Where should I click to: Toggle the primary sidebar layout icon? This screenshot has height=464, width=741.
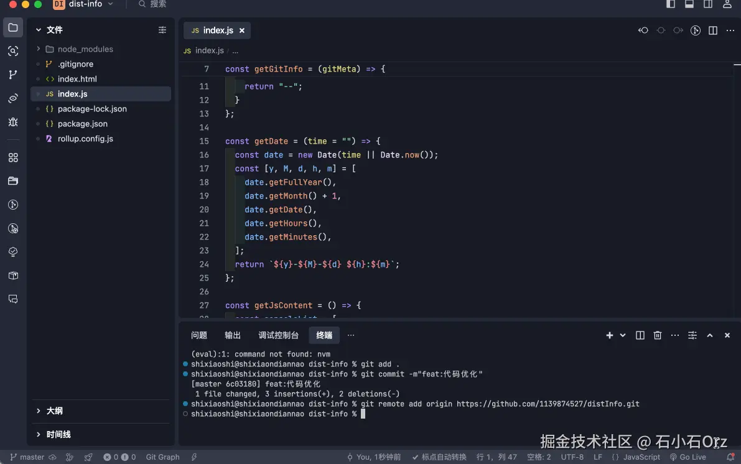[x=671, y=4]
